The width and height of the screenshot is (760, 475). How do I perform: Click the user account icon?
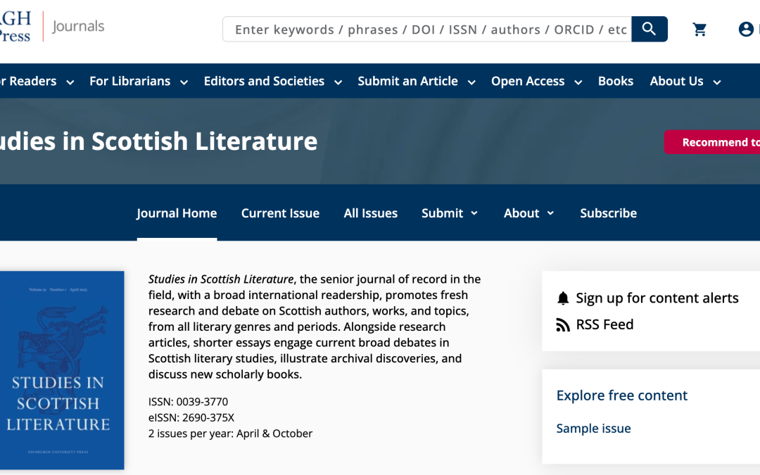pyautogui.click(x=747, y=29)
